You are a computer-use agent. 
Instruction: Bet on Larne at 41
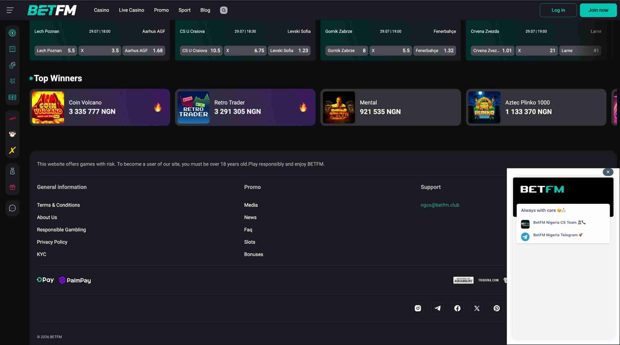[580, 51]
